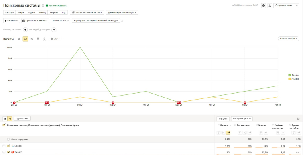The width and height of the screenshot is (303, 155).
Task: Select the stacked area chart icon
Action: tap(32, 39)
